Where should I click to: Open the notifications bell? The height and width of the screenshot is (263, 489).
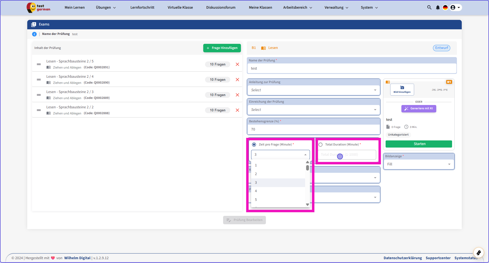click(438, 7)
